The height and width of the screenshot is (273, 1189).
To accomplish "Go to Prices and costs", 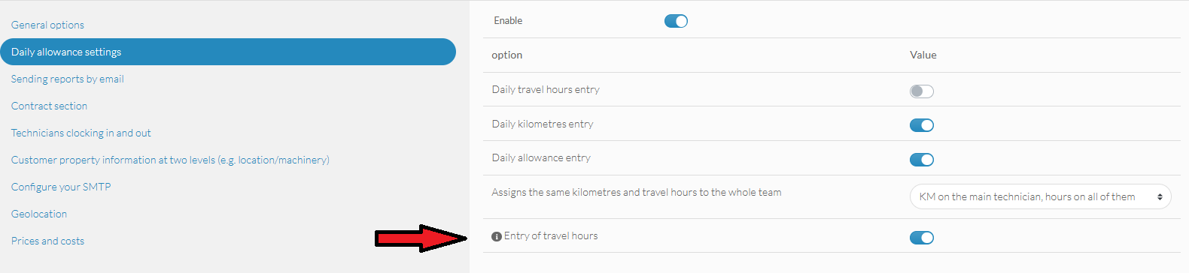I will 47,241.
